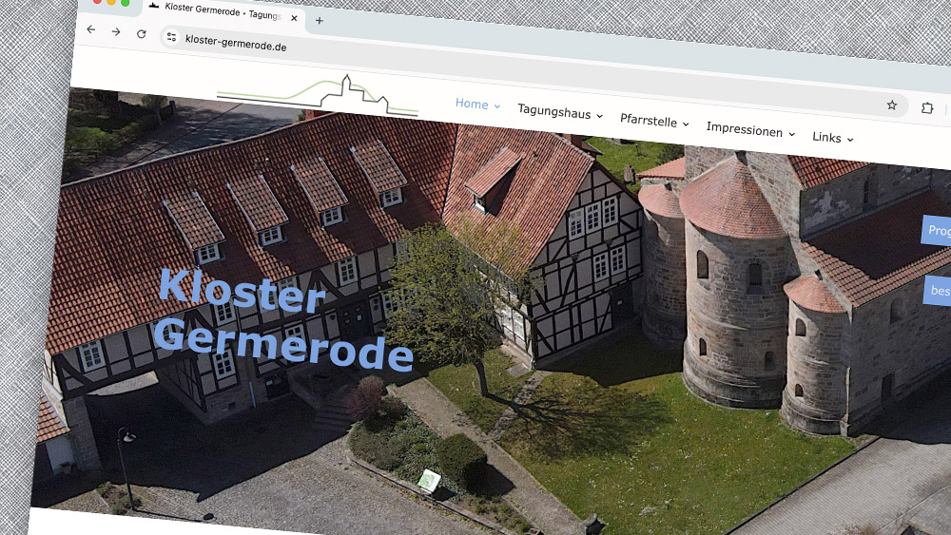Open the Impressionen menu item
Image resolution: width=951 pixels, height=535 pixels.
(745, 129)
